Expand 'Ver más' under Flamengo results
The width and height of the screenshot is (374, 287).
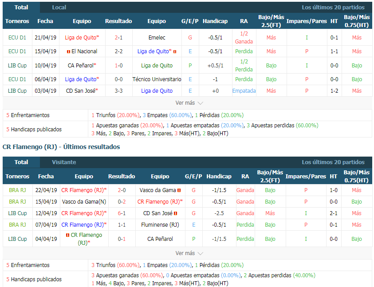[189, 253]
